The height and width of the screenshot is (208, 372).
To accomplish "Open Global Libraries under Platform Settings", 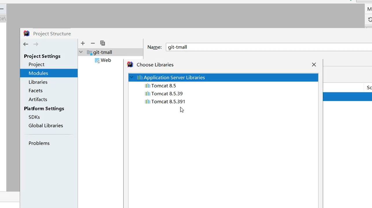I will (46, 126).
